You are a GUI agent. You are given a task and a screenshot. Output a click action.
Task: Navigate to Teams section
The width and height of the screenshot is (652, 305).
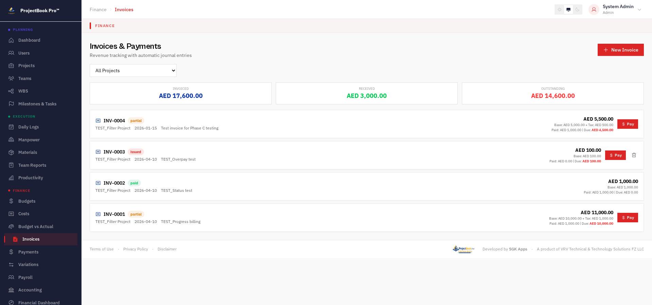pyautogui.click(x=41, y=78)
